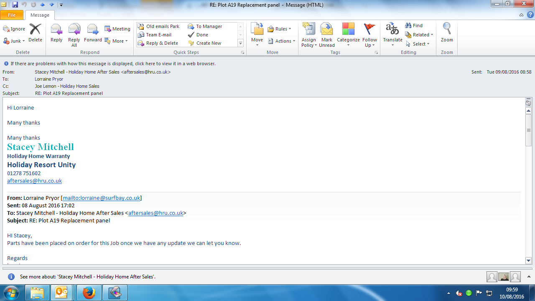Select the Message ribbon tab
Viewport: 535px width, 301px height.
(x=40, y=15)
